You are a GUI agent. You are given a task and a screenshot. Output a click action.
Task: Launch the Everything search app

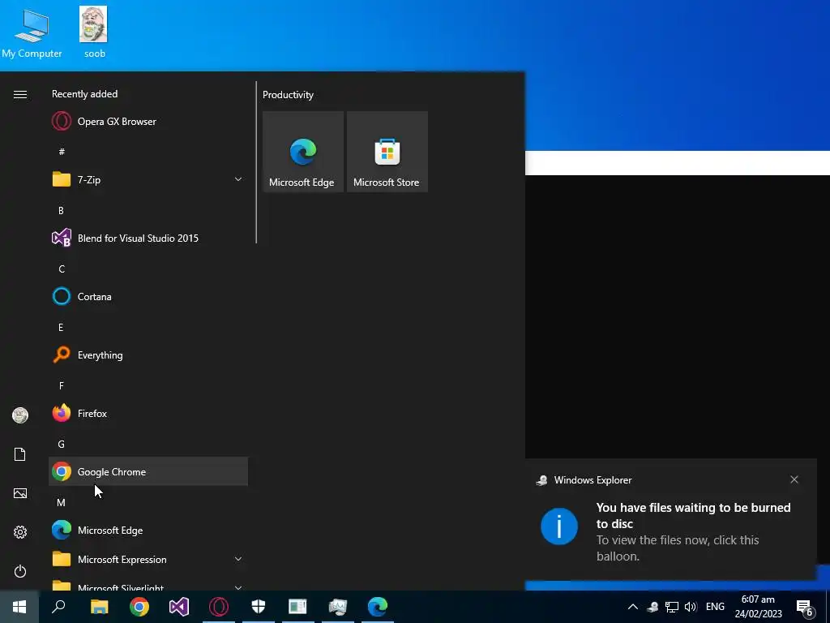148,355
